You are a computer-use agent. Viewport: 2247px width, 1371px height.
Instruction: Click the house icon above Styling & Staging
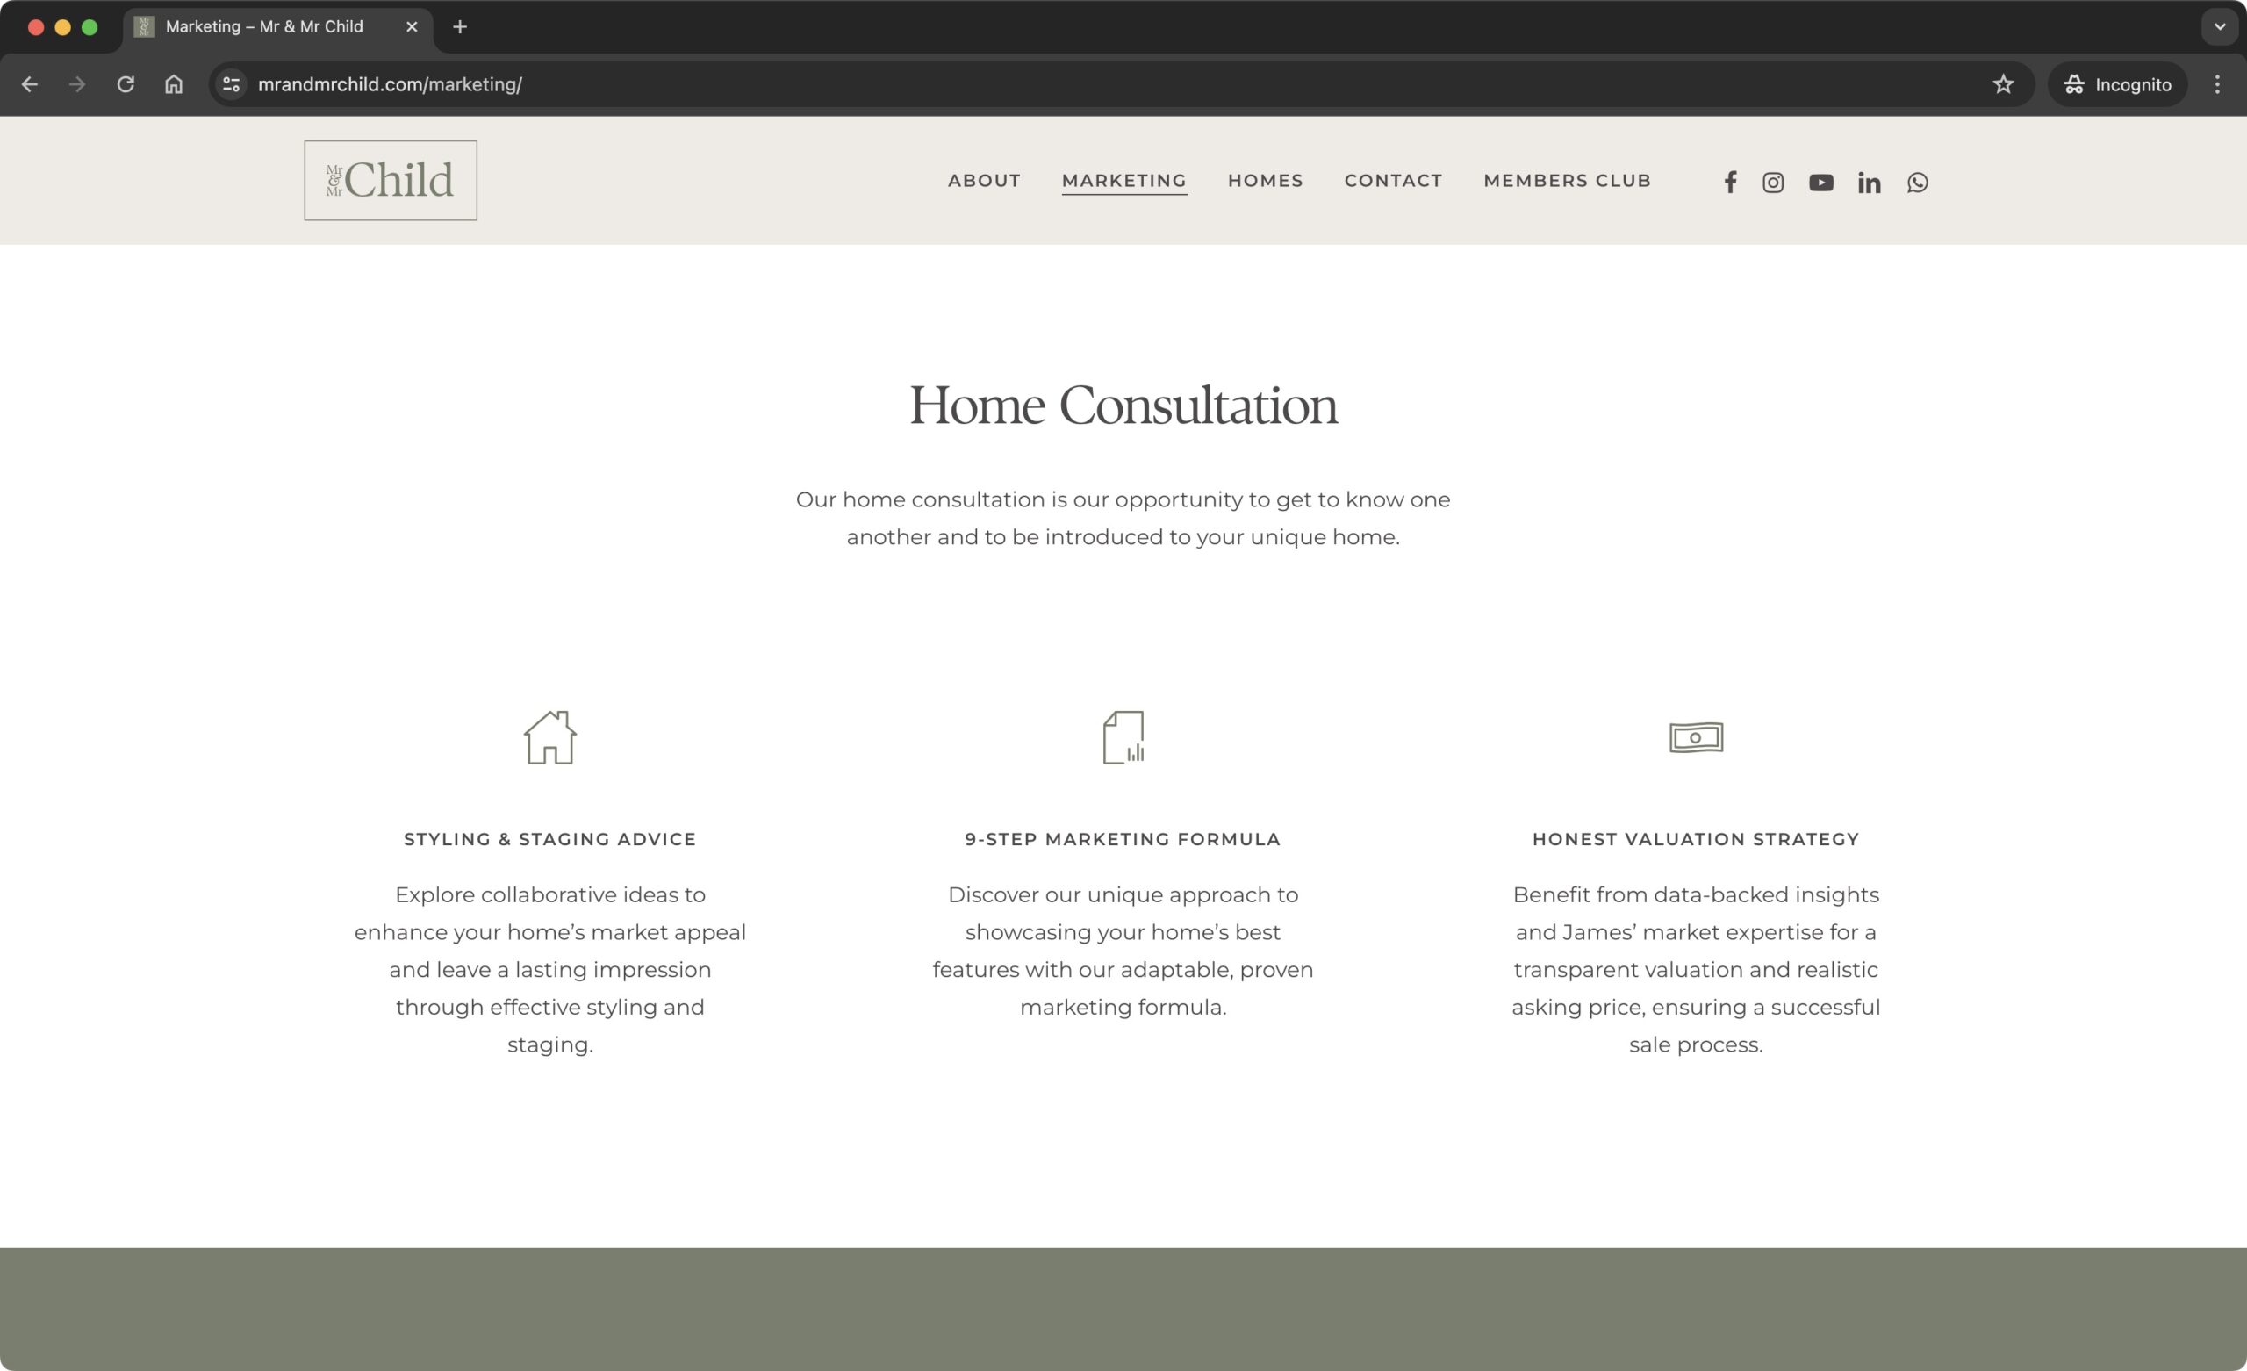(549, 737)
